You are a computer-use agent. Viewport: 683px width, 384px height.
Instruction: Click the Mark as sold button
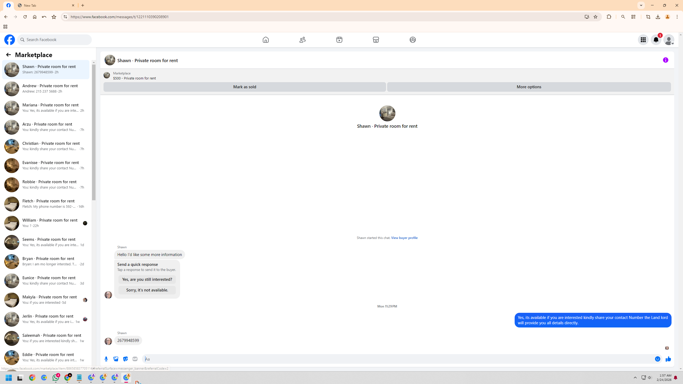pos(244,87)
